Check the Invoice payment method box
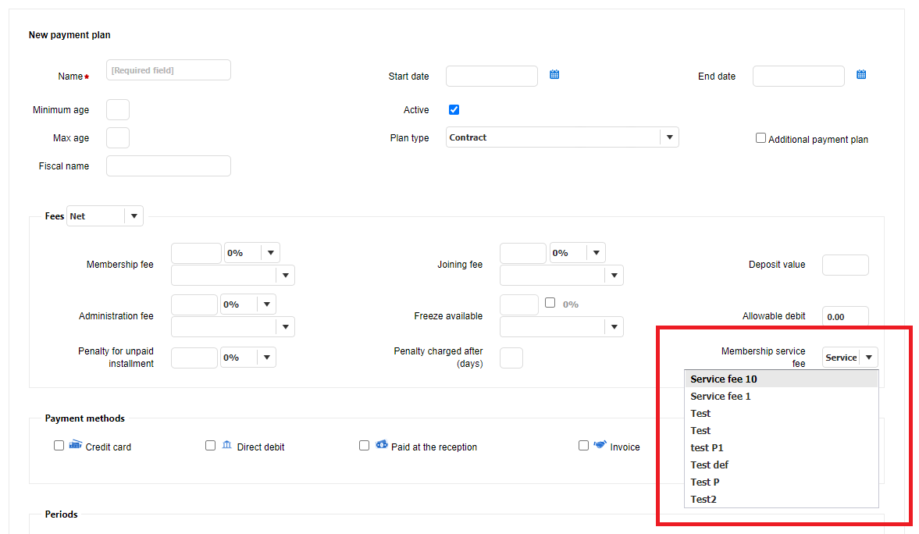 583,446
